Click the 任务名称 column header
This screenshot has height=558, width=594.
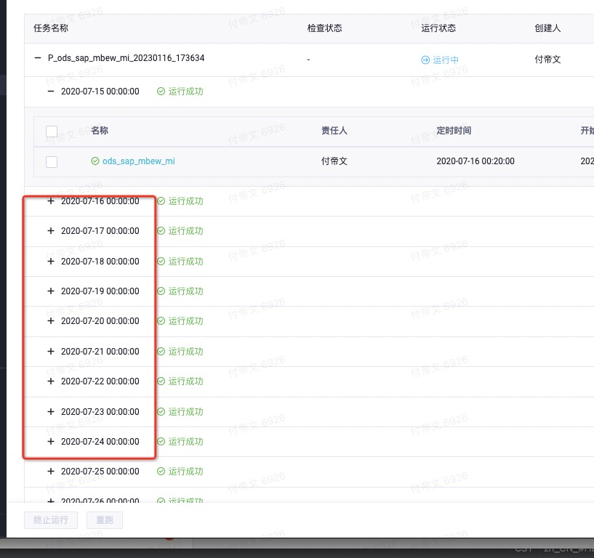click(51, 28)
